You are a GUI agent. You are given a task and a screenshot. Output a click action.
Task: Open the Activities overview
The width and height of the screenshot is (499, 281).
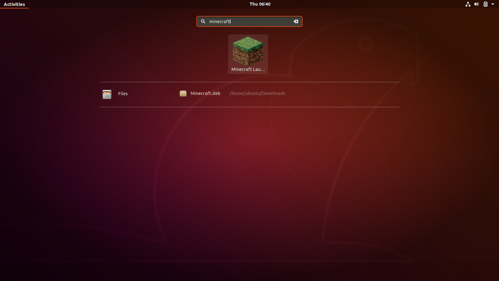[x=14, y=4]
